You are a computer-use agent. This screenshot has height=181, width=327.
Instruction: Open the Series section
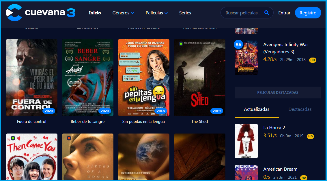tap(185, 13)
